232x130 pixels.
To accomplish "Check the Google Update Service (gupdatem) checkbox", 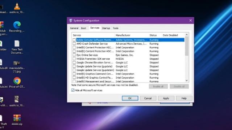I will [x=74, y=70].
